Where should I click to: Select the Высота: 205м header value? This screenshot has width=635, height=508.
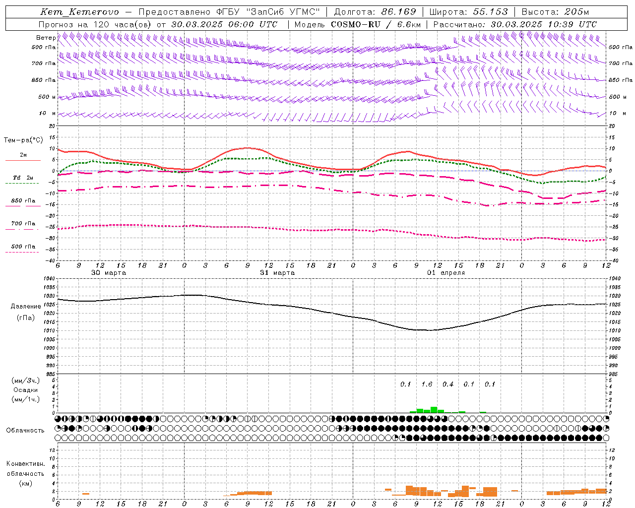(x=556, y=12)
